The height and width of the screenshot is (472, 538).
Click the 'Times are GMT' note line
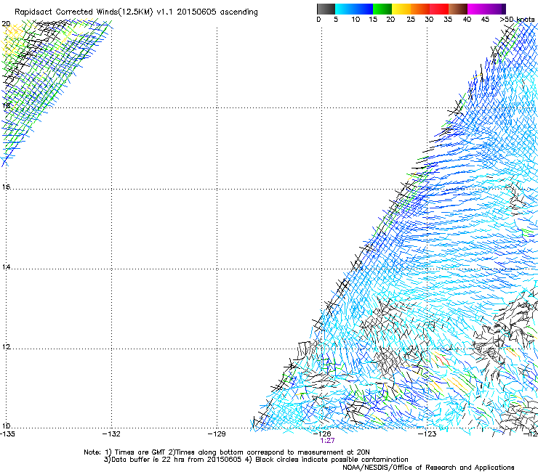[x=227, y=452]
